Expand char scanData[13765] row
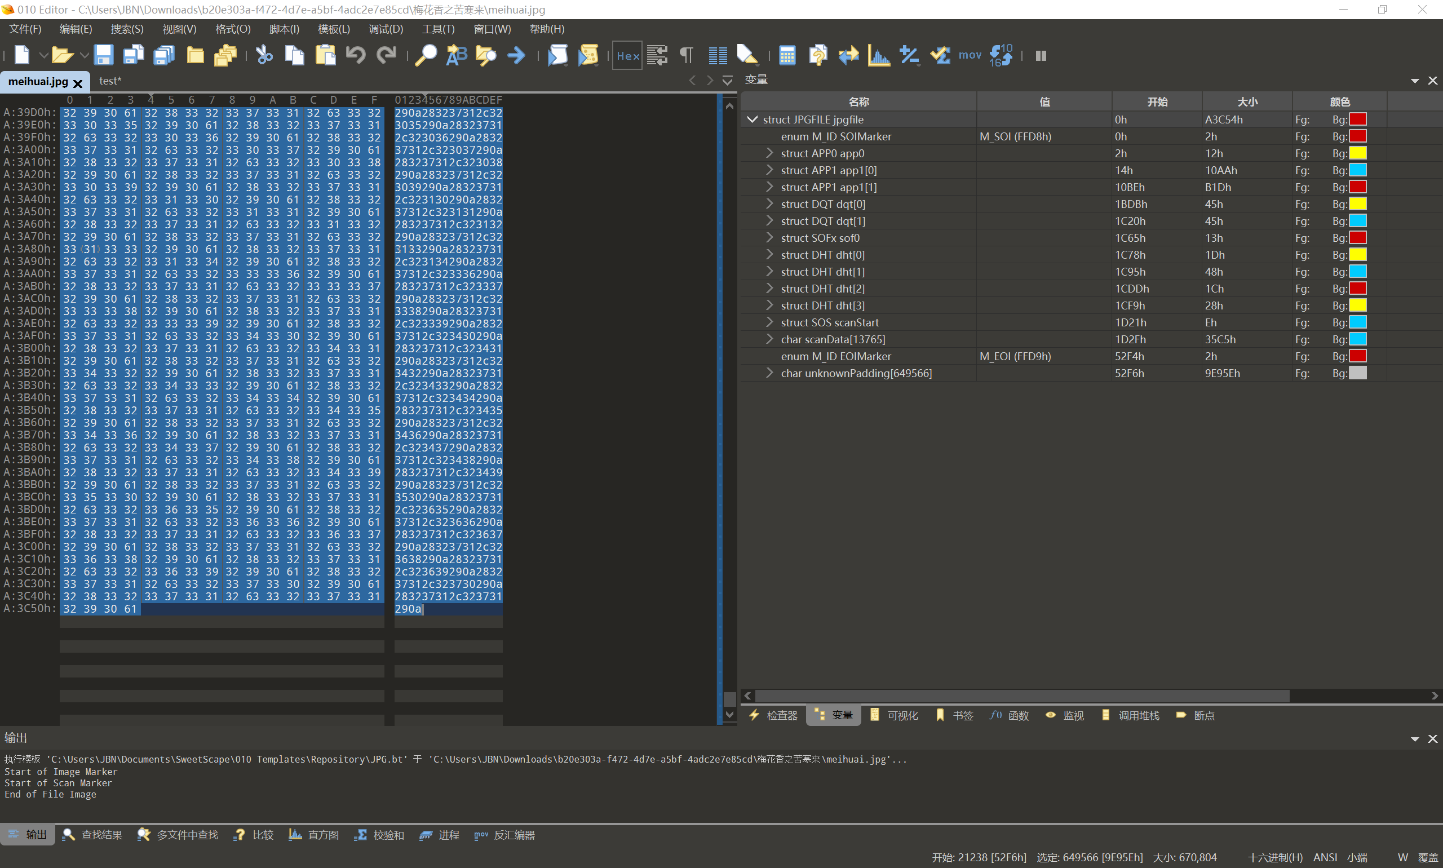This screenshot has width=1443, height=868. 770,340
